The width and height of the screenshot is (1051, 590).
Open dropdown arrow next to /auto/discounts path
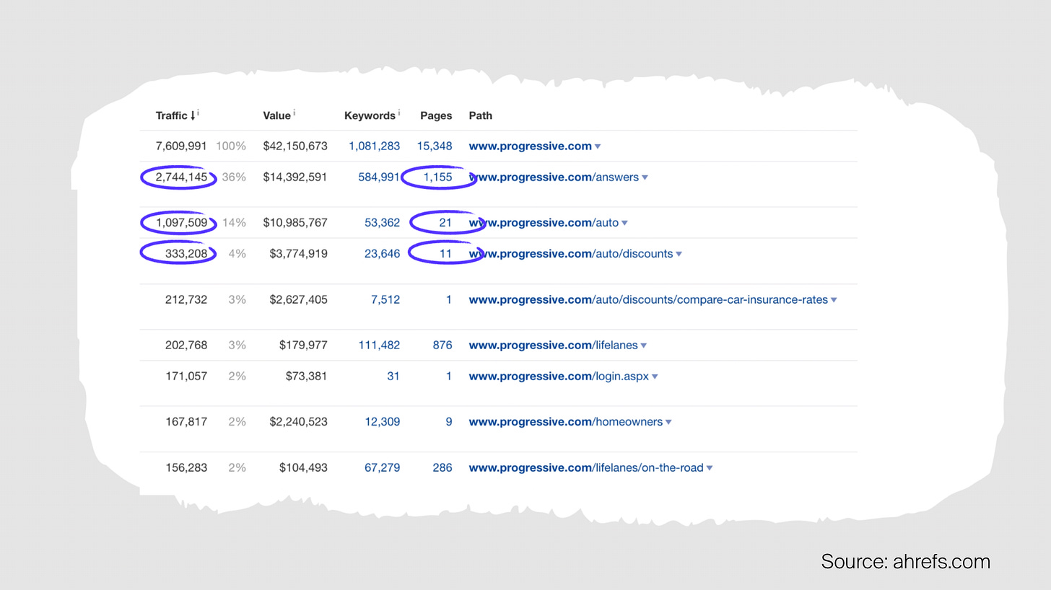click(679, 254)
